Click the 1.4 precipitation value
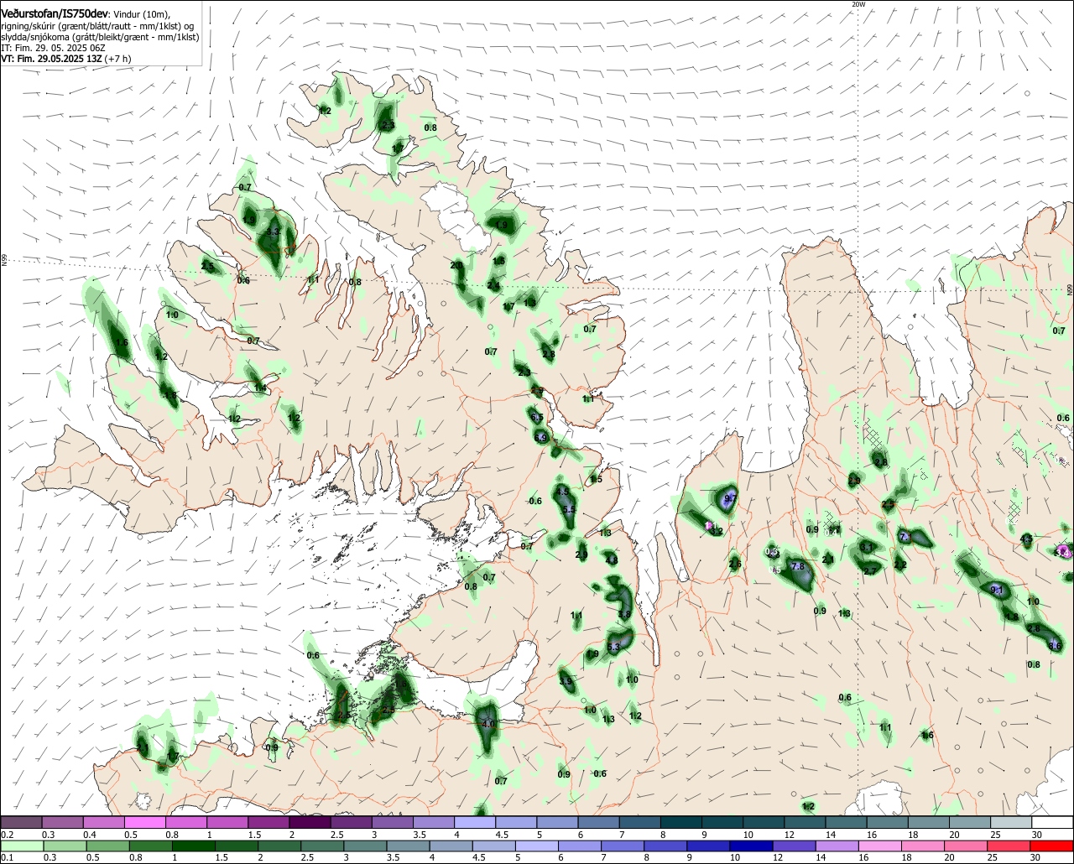Viewport: 1074px width, 864px height. (260, 388)
